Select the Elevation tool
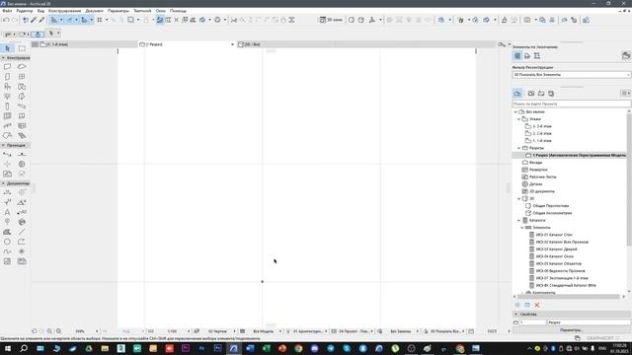 tap(22, 155)
